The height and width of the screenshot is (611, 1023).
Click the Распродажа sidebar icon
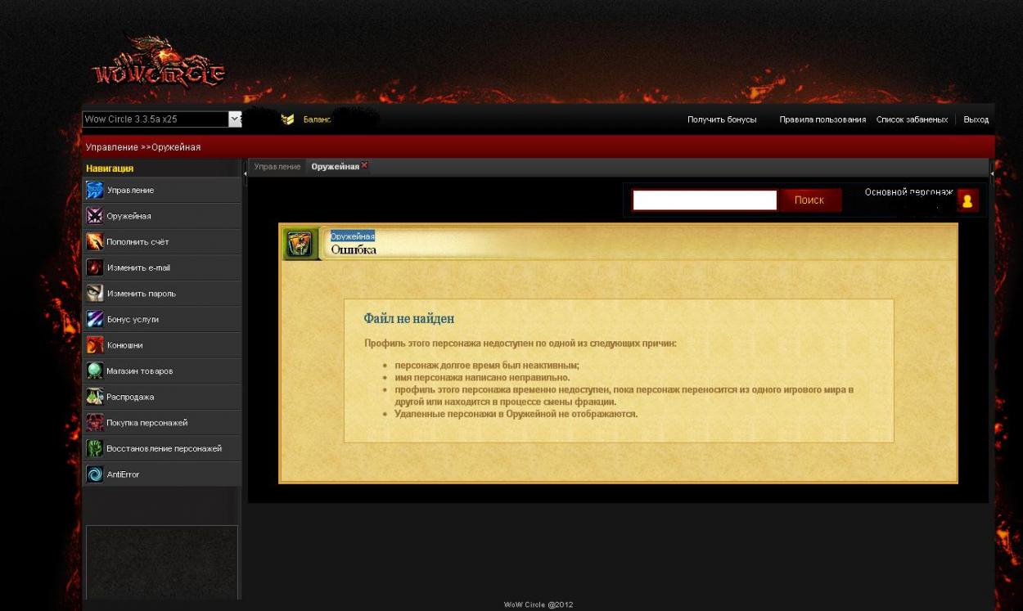coord(95,397)
